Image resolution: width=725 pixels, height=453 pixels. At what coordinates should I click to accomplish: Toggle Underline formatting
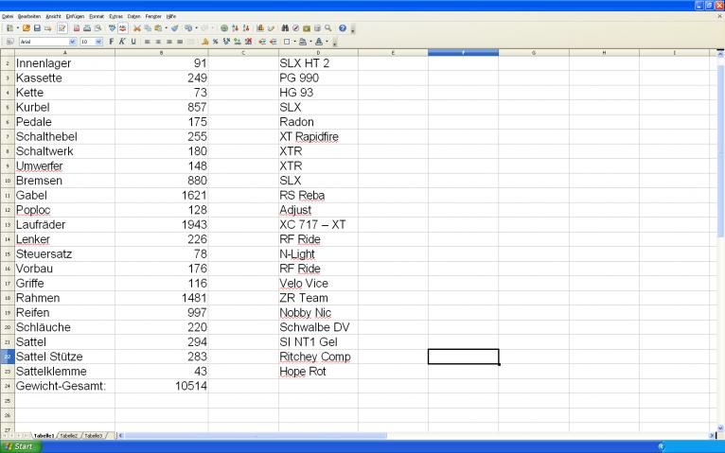click(133, 42)
